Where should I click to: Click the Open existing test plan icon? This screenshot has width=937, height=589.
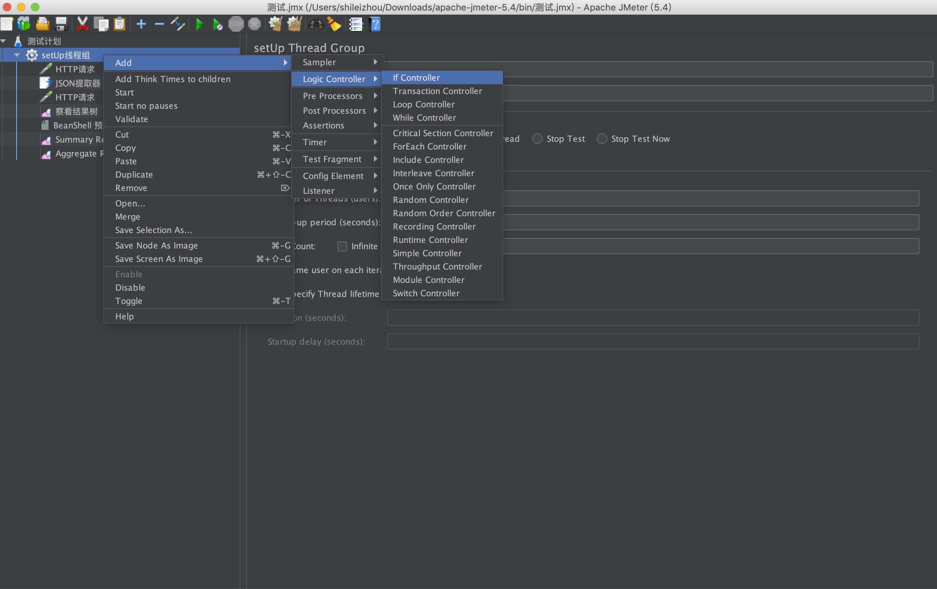(42, 25)
